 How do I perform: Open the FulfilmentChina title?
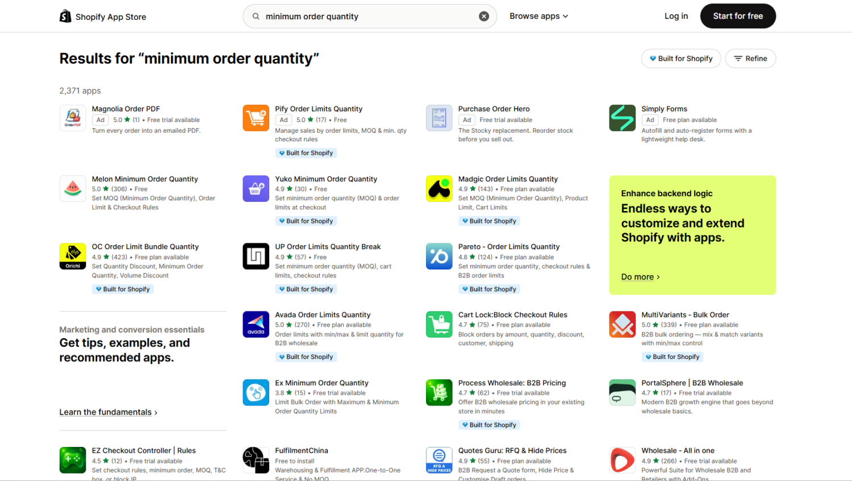pyautogui.click(x=302, y=450)
